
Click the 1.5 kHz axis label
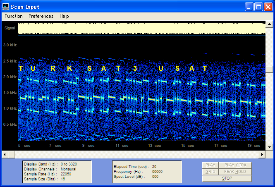[x=10, y=92]
